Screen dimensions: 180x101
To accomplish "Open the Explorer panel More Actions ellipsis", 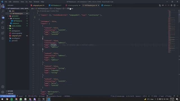I will 27,5.
